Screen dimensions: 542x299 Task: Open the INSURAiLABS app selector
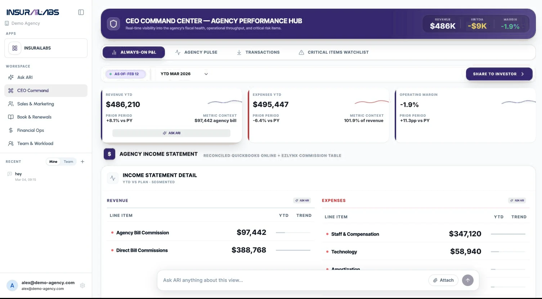46,48
